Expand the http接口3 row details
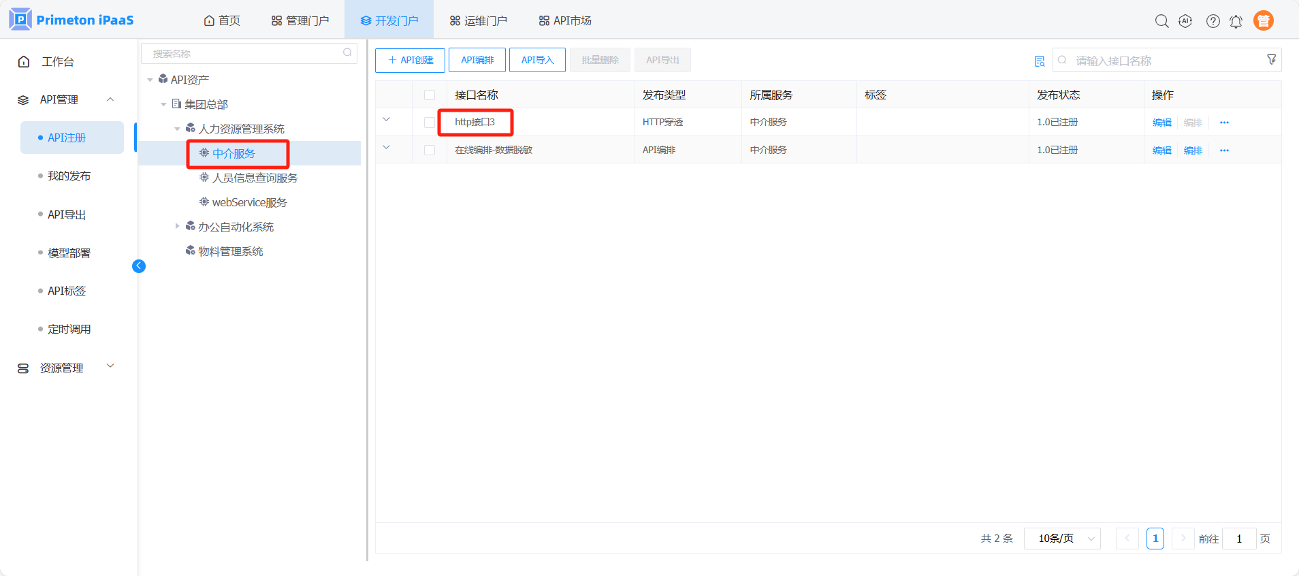Image resolution: width=1299 pixels, height=576 pixels. pos(386,120)
